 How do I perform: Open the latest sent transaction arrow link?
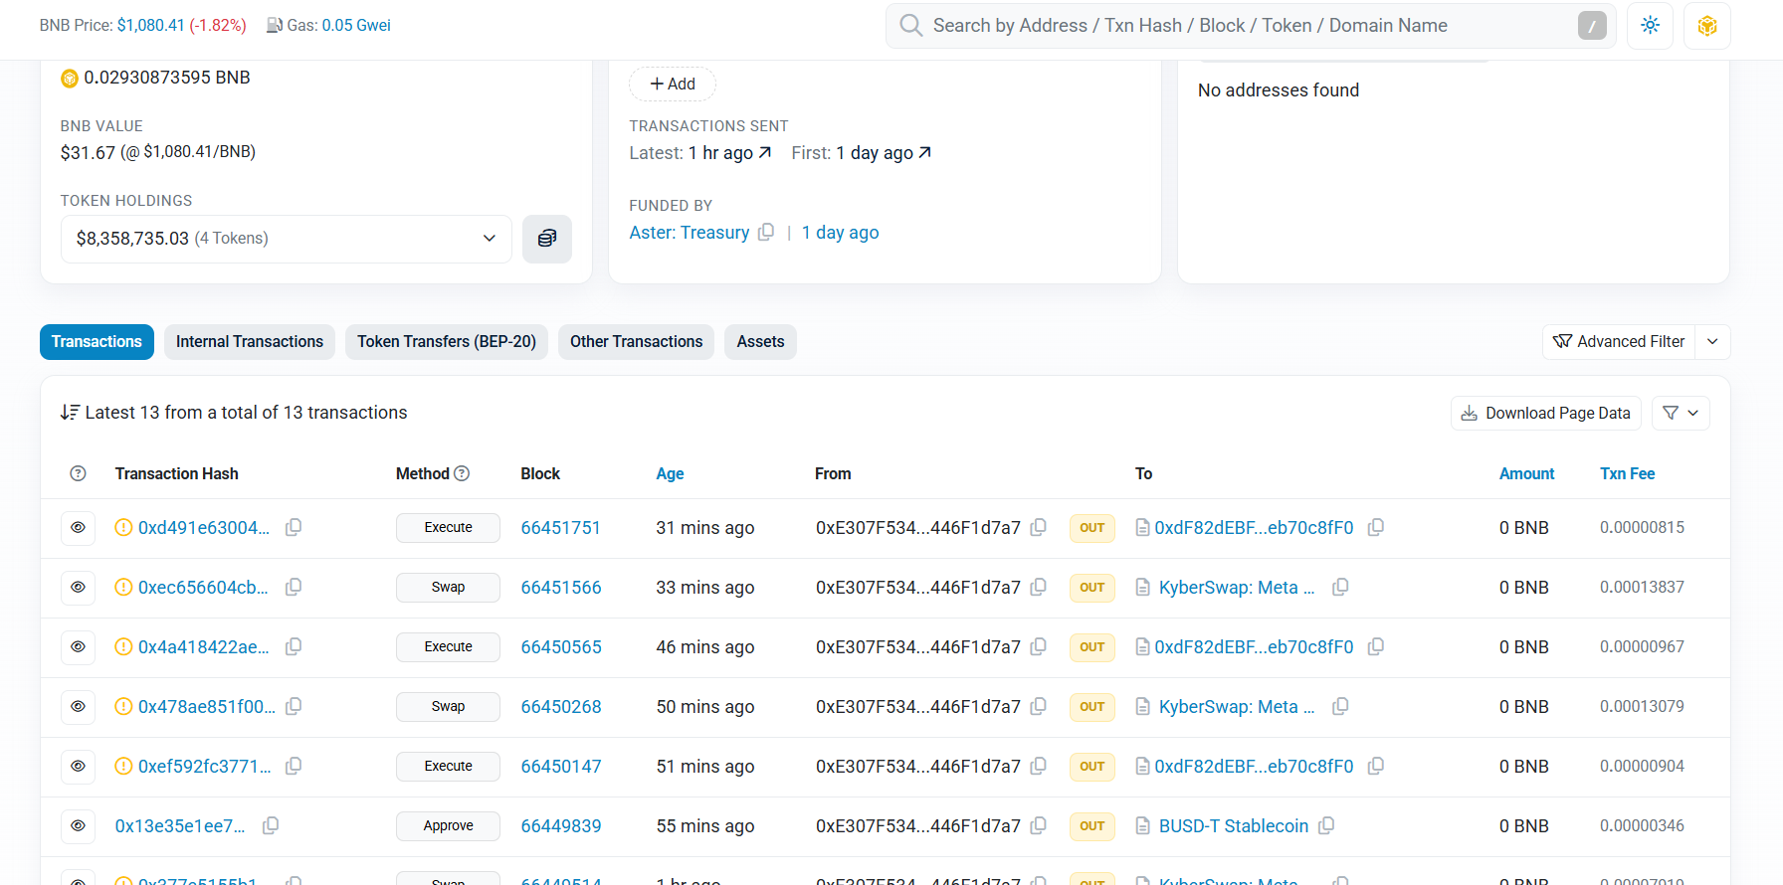[x=764, y=153]
